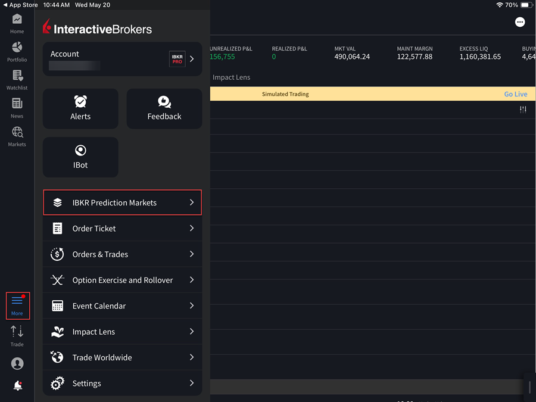Expand the IBKR Prediction Markets chevron
Screen dimensions: 536x402
(192, 202)
